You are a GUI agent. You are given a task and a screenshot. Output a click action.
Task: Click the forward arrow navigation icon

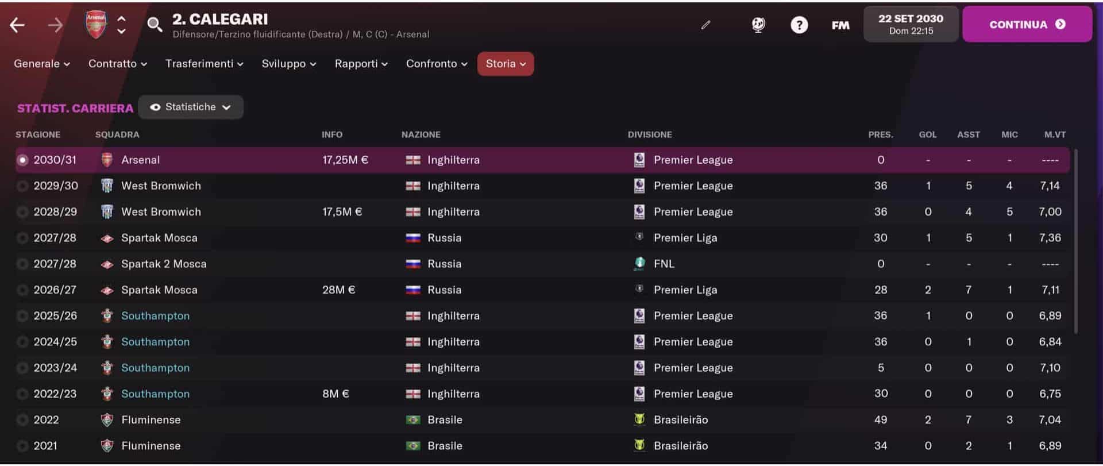(x=55, y=25)
